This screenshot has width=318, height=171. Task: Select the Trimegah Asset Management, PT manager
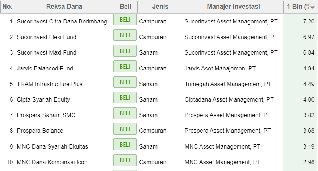pos(228,84)
